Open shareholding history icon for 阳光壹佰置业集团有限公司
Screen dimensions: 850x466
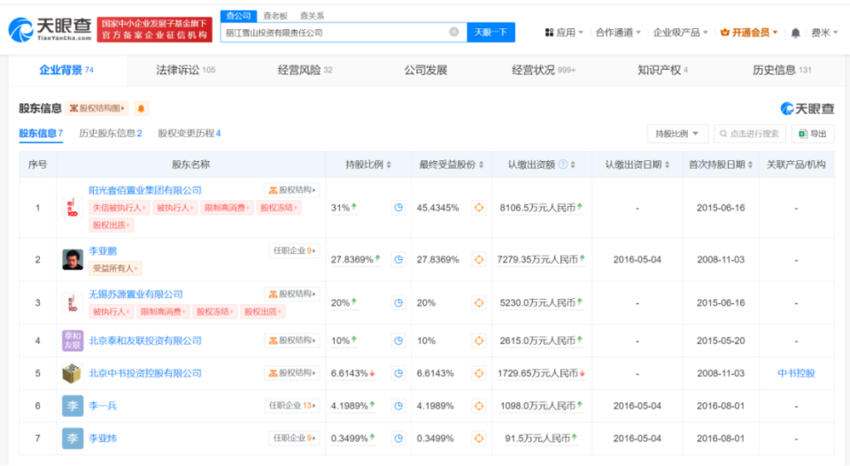coord(398,207)
